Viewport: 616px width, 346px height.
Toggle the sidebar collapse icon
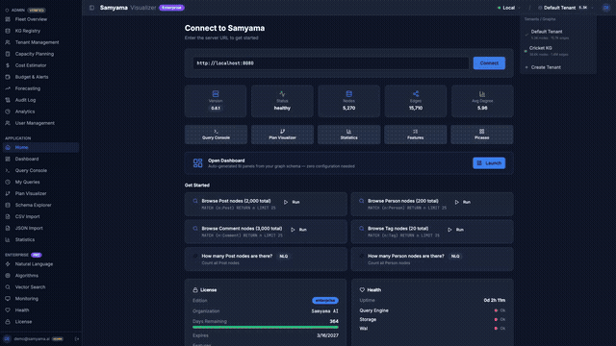[91, 8]
